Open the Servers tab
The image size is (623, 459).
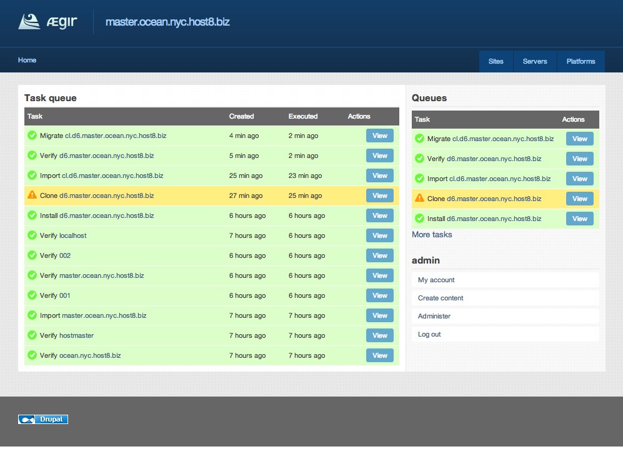pyautogui.click(x=535, y=61)
